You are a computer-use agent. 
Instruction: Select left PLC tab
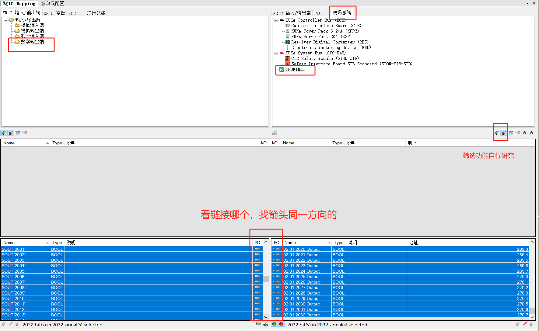point(72,13)
